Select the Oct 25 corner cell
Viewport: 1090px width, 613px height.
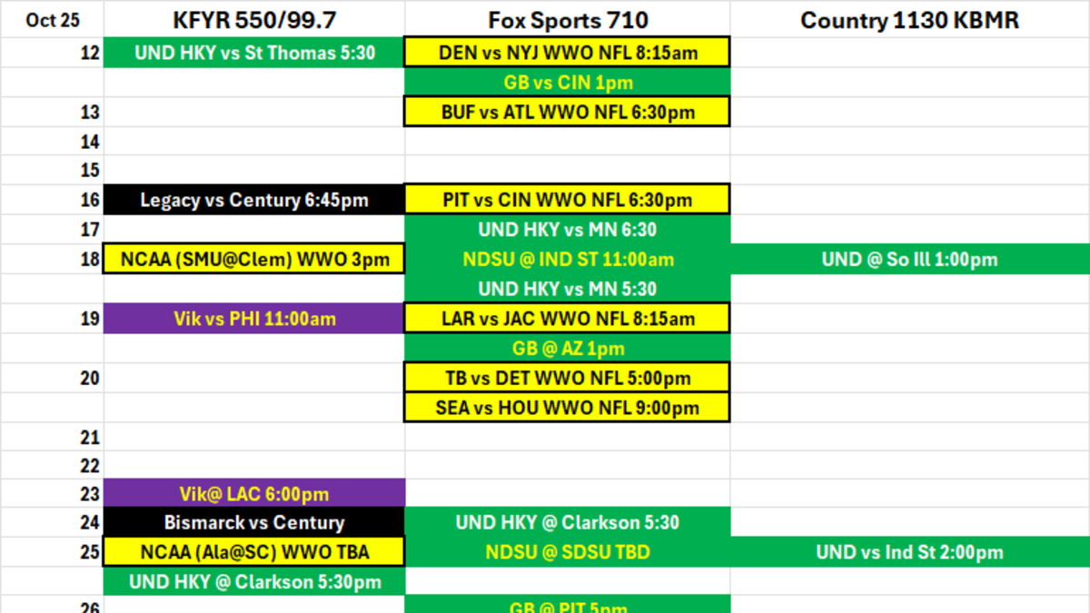point(52,20)
